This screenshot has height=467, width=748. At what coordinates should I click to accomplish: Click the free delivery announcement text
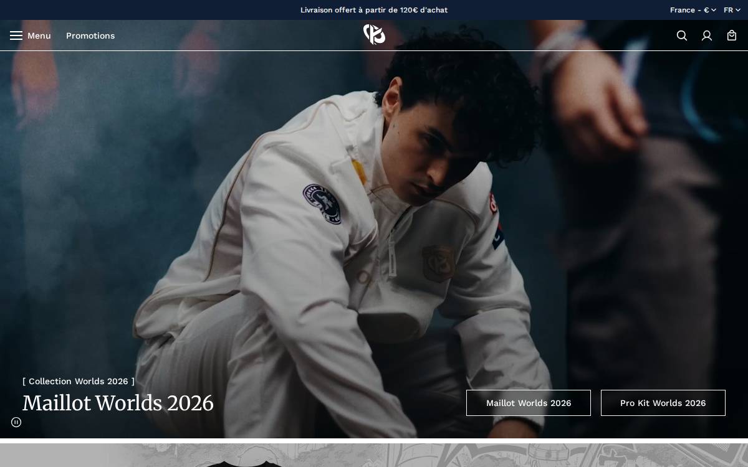374,10
